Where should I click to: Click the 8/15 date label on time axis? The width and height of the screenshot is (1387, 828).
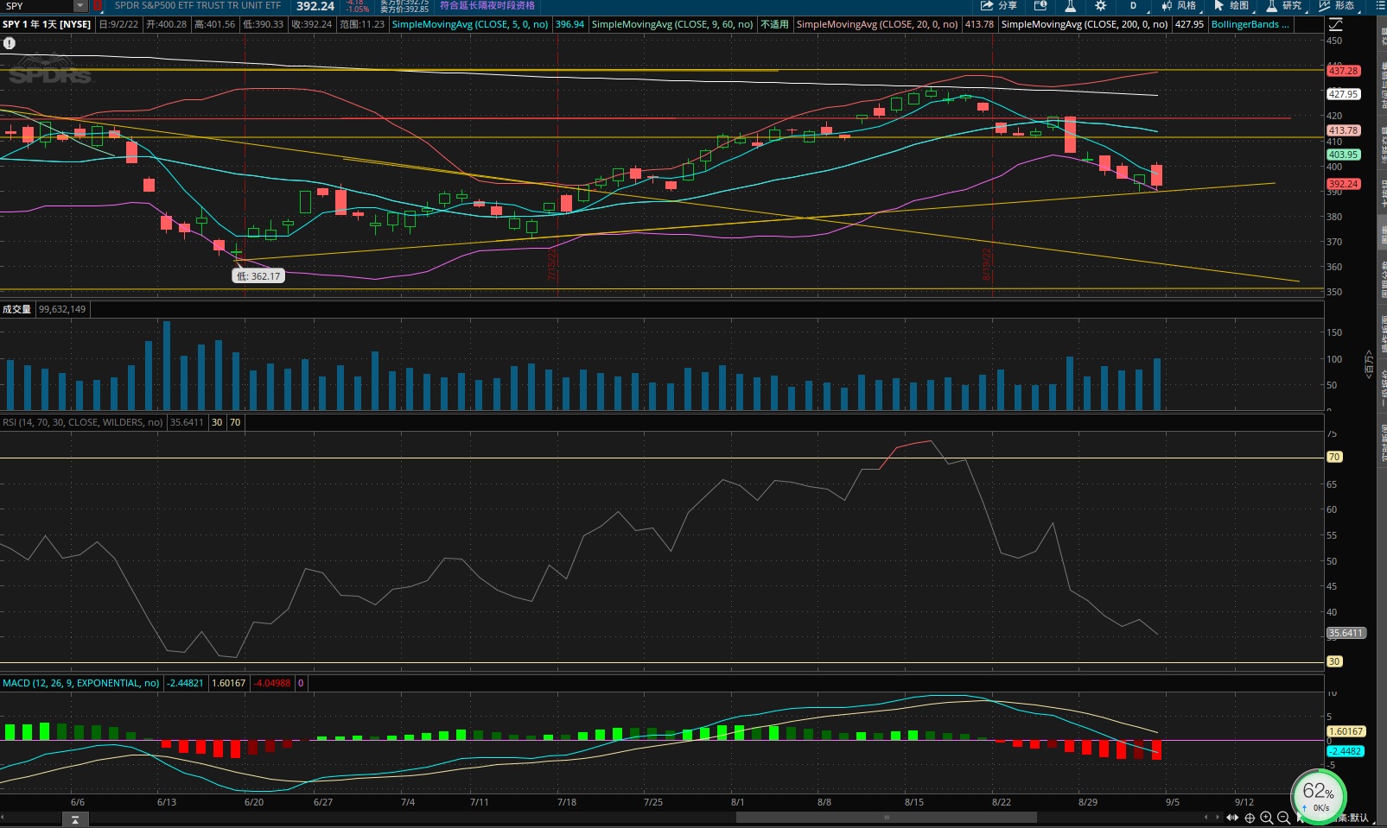(x=914, y=802)
